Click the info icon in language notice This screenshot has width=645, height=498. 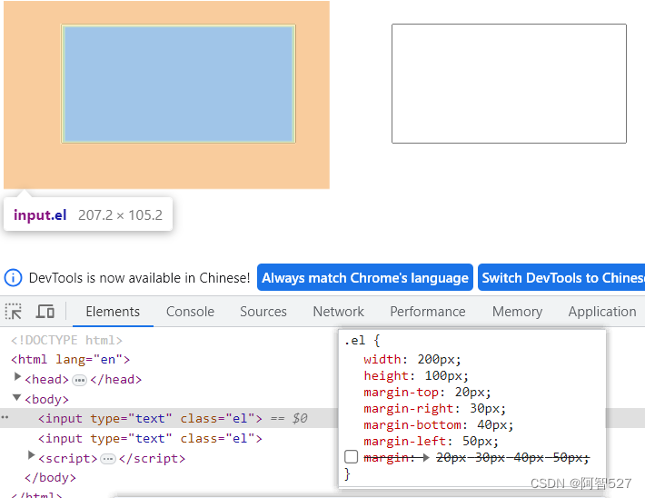tap(13, 278)
